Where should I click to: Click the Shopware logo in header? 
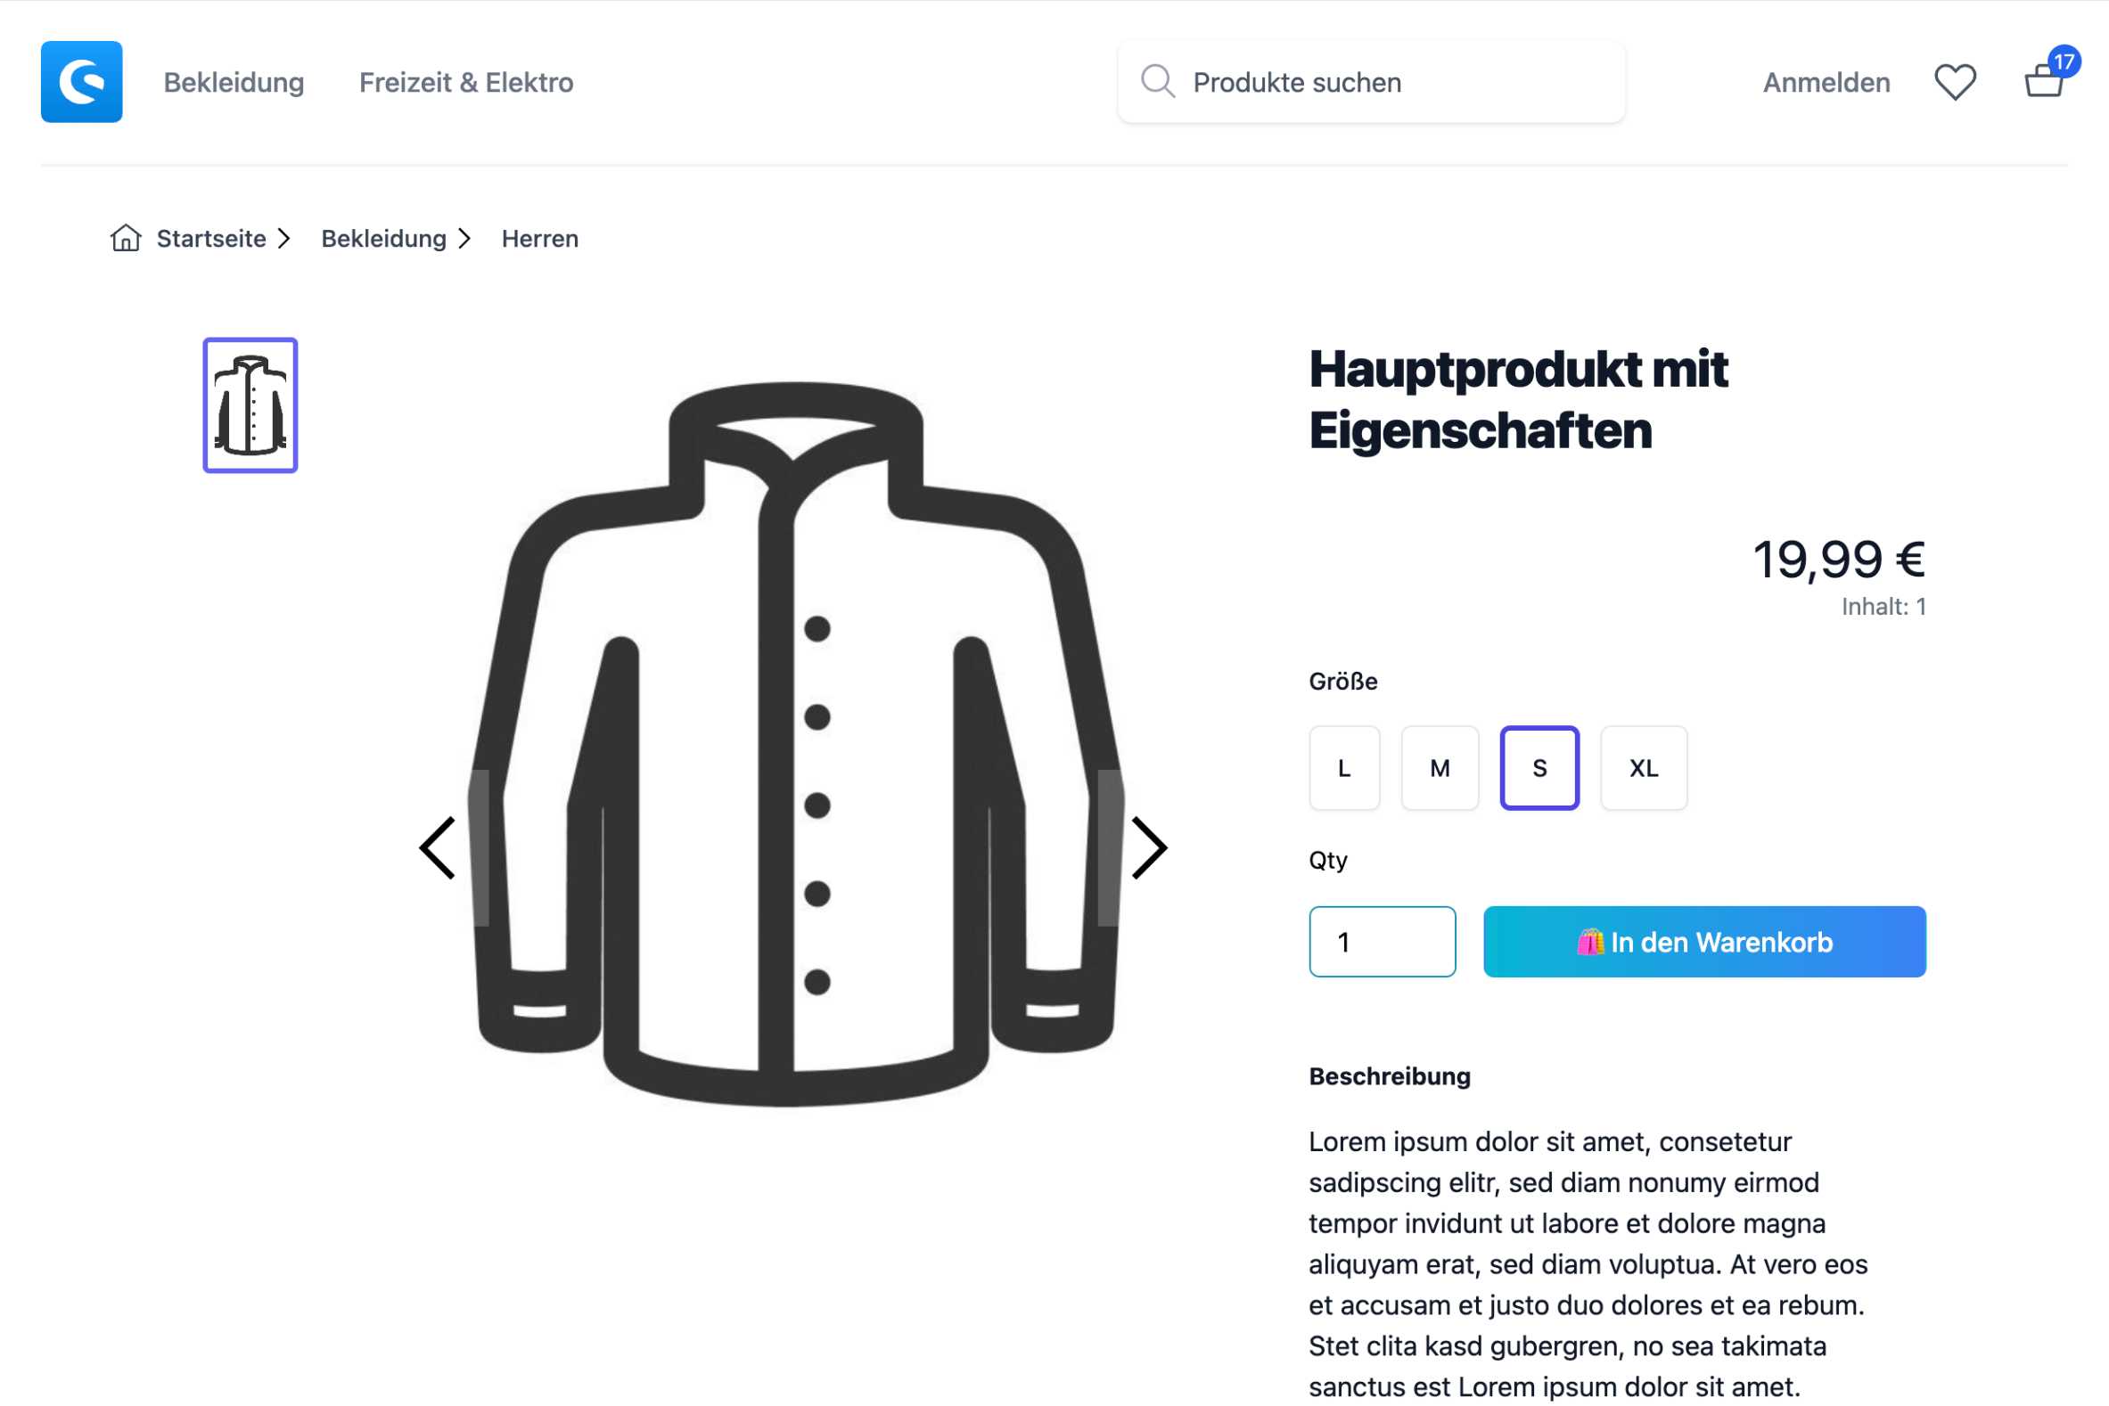82,82
